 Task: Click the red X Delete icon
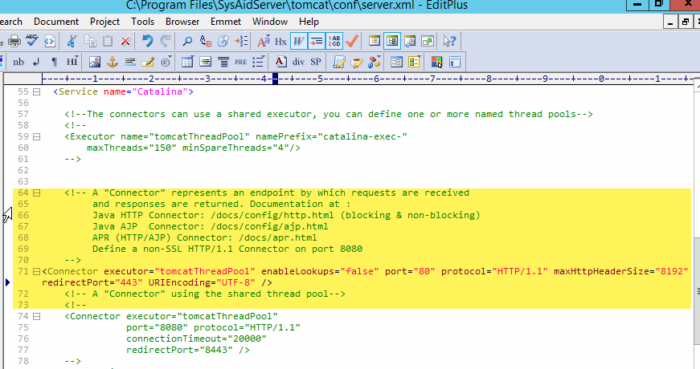125,41
